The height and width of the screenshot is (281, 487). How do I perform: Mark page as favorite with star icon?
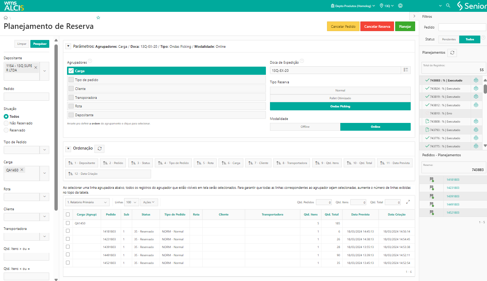pyautogui.click(x=98, y=18)
